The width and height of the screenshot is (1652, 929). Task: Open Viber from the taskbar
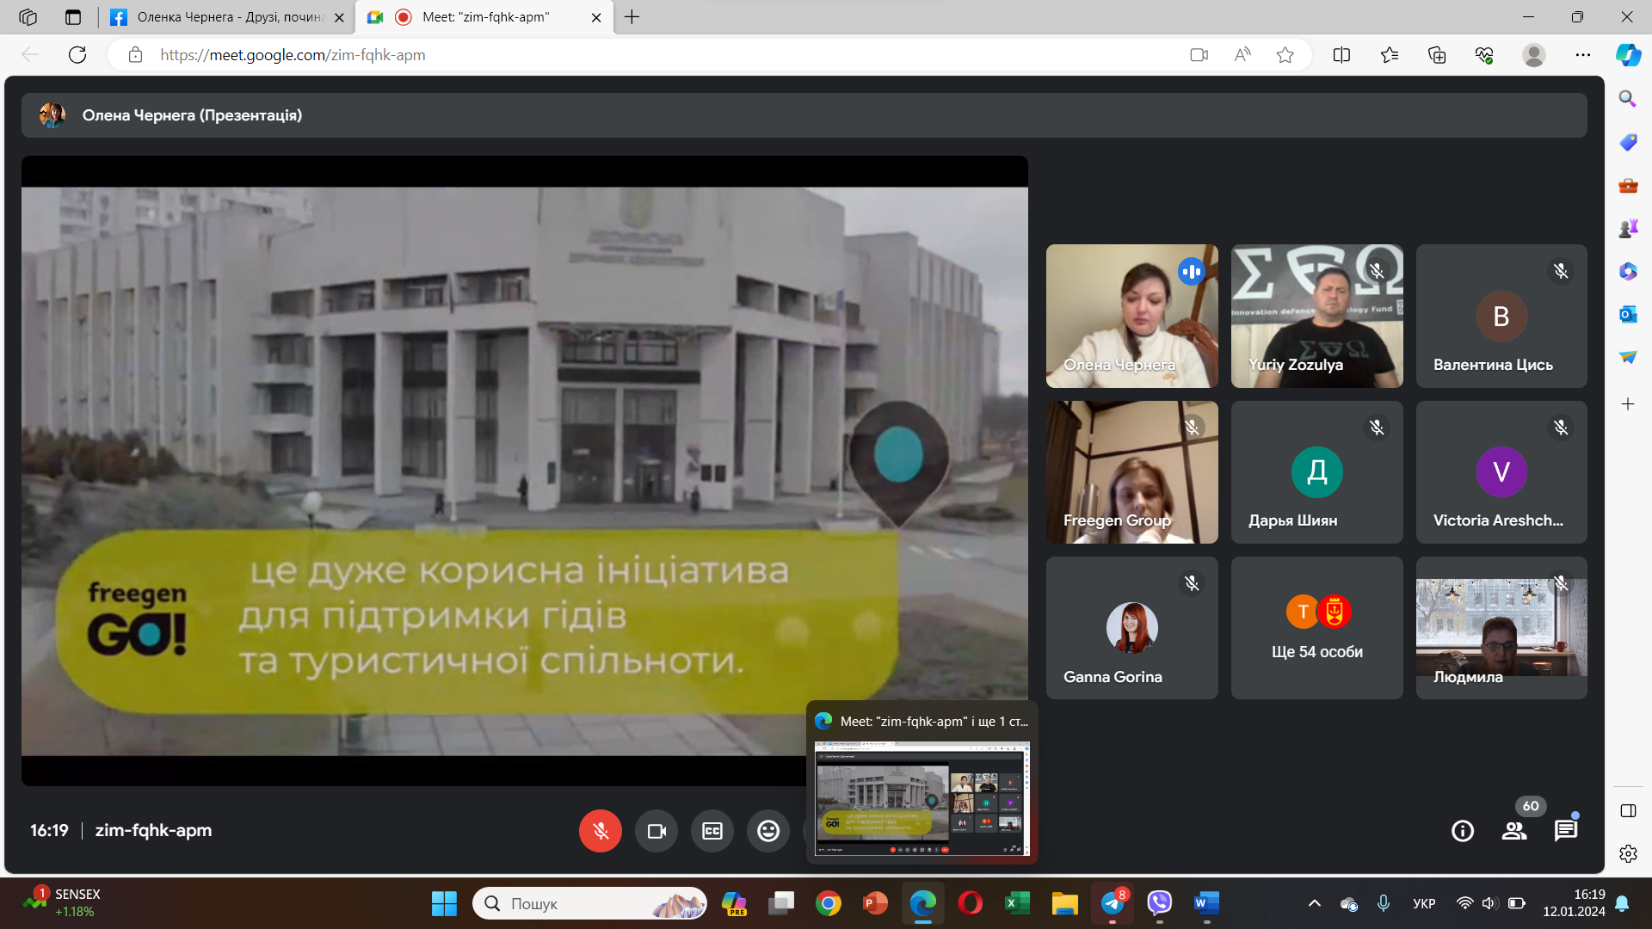click(1160, 903)
